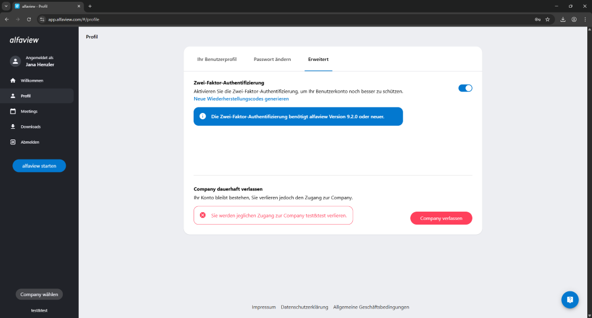
Task: Reload the page with the refresh icon
Action: tap(29, 19)
